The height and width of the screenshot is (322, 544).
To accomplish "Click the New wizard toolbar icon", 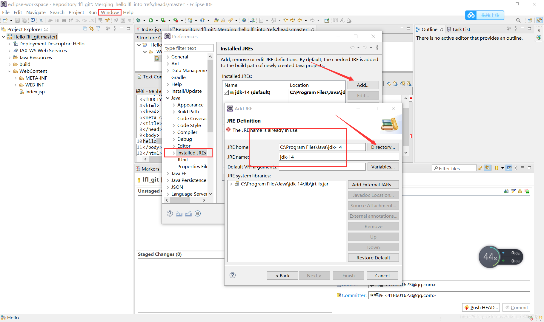I will 5,20.
